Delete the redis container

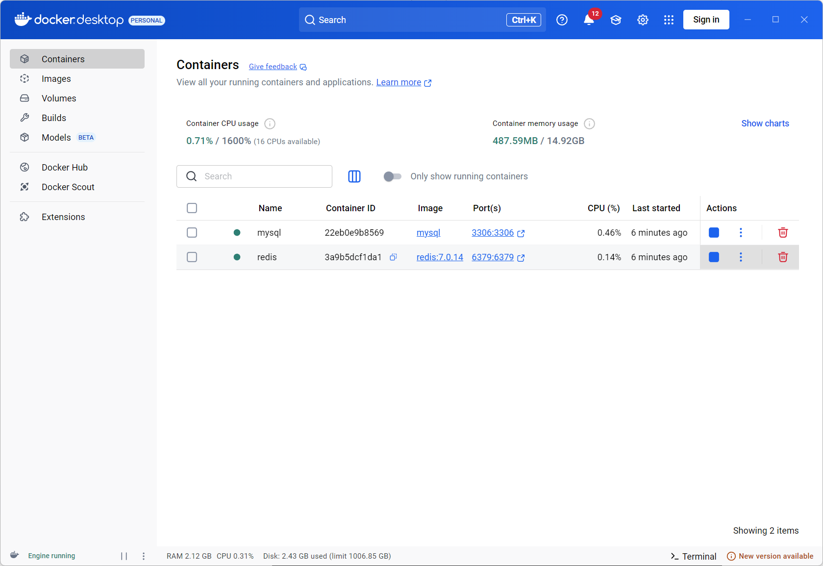(783, 257)
